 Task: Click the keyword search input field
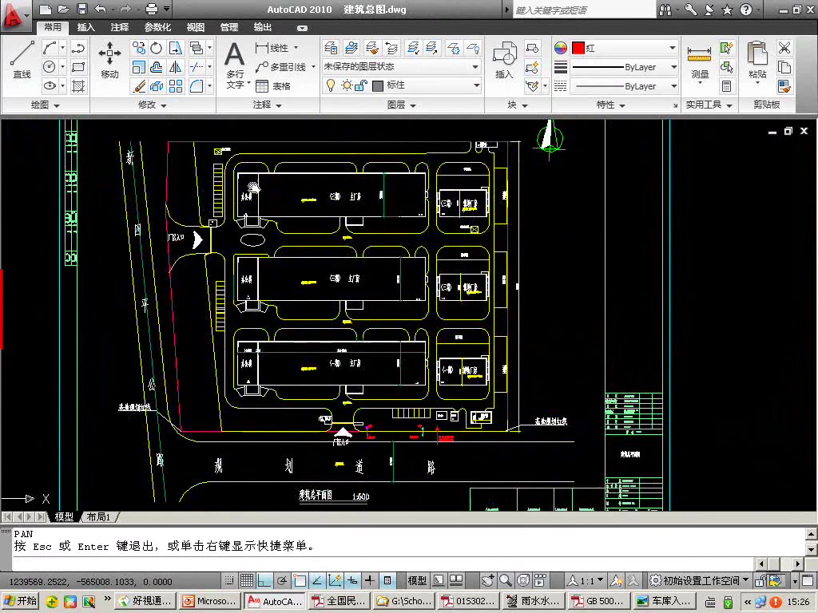click(x=584, y=10)
